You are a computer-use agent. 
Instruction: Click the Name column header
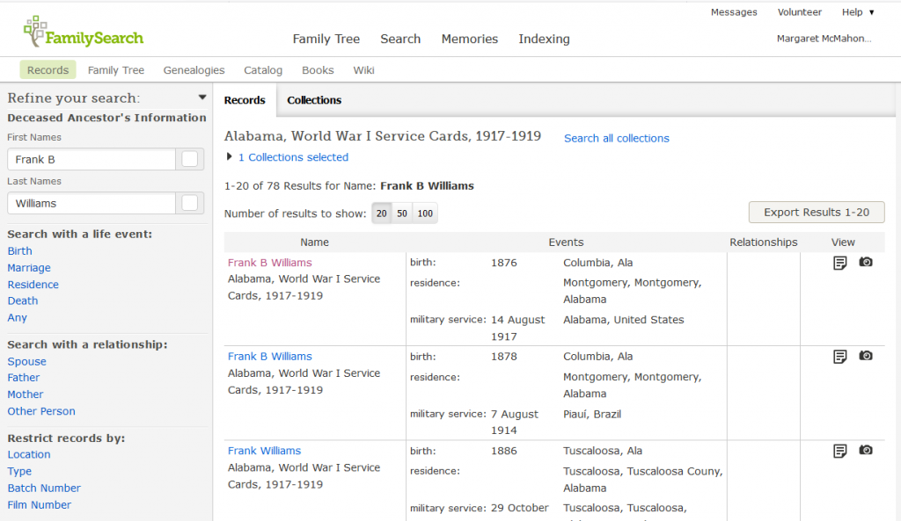point(314,242)
